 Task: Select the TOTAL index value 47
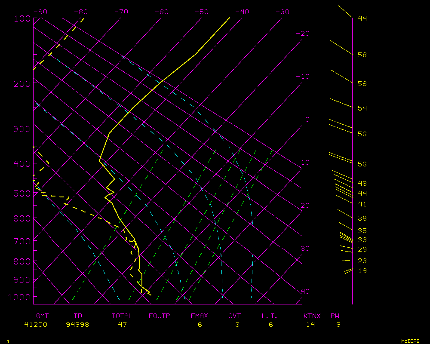click(x=122, y=325)
